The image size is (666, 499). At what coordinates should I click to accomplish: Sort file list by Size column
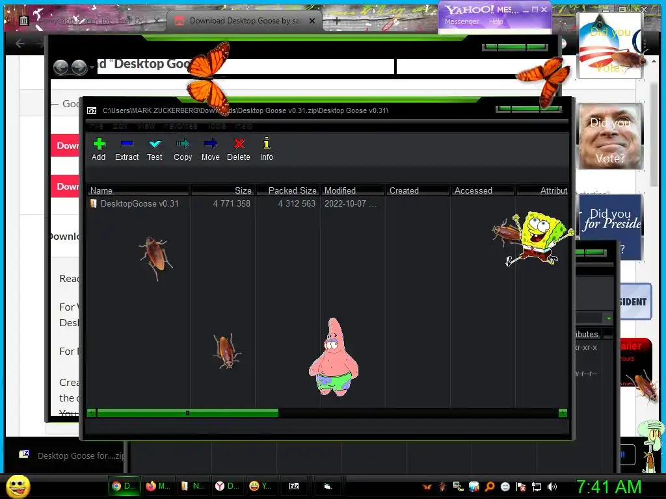222,190
